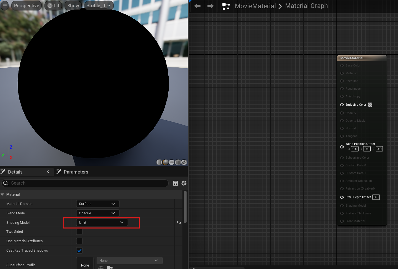The height and width of the screenshot is (269, 398).
Task: Click the Lit view mode button
Action: [53, 5]
